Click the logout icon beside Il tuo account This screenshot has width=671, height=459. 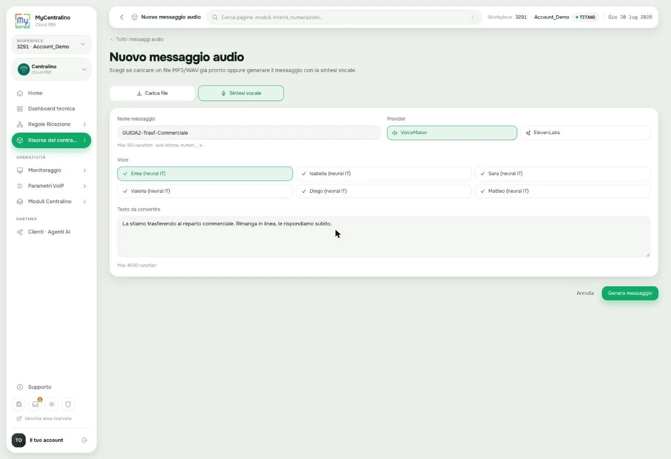coord(85,440)
